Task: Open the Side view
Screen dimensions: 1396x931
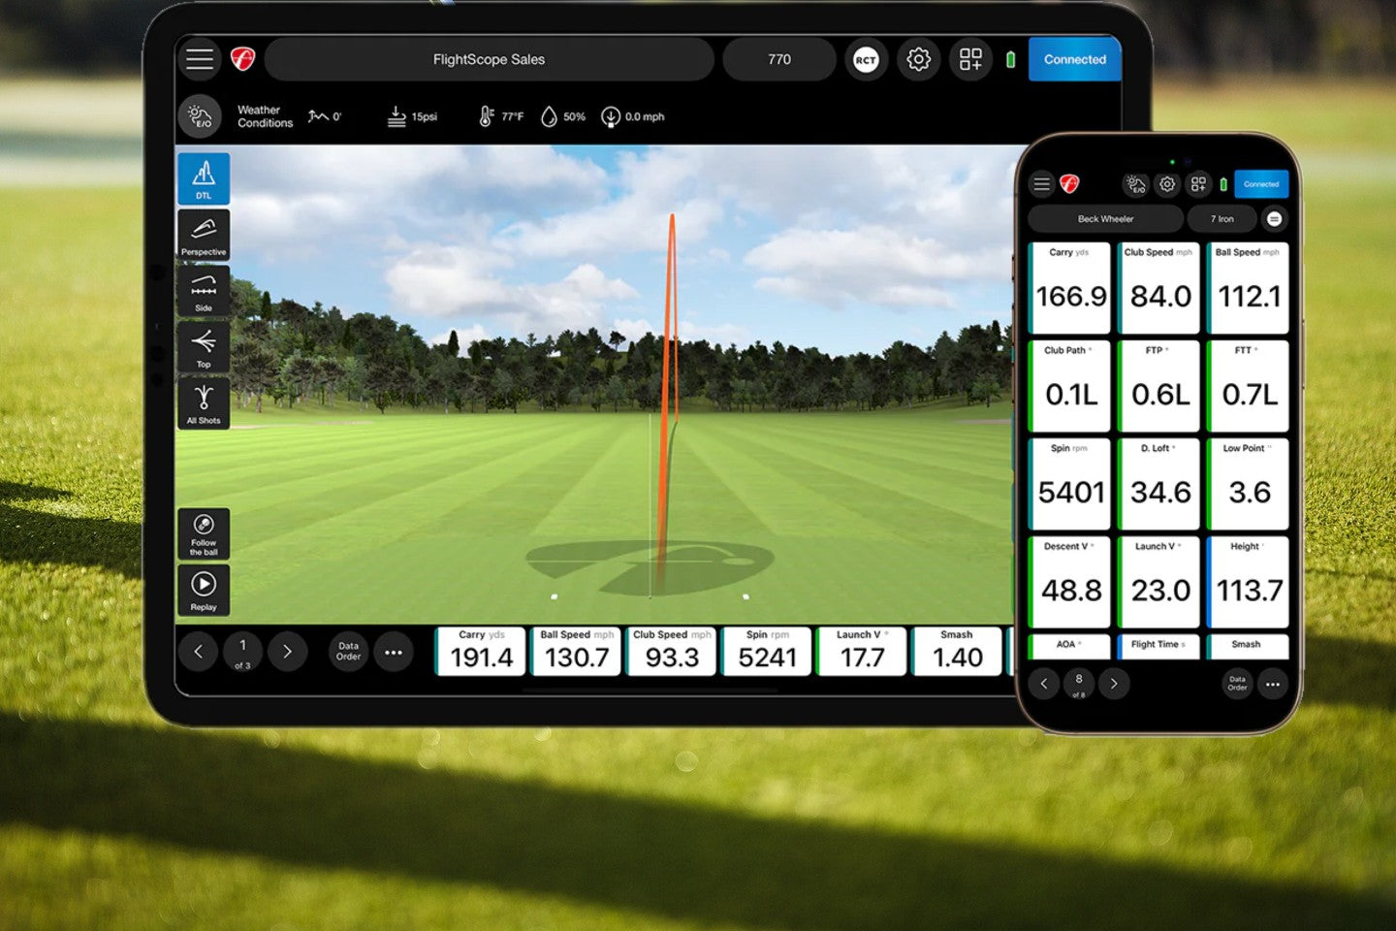Action: [x=203, y=290]
